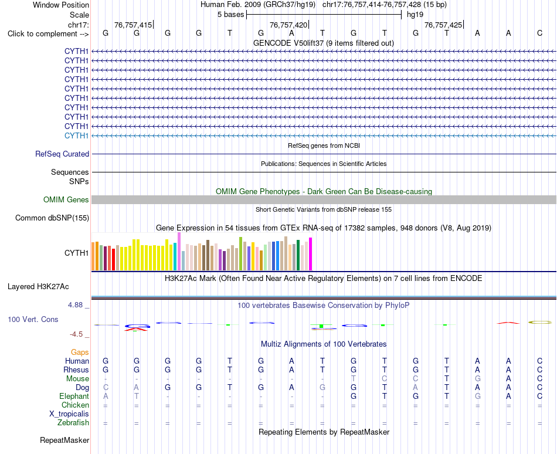
Task: Click the 76,757,420 ruler coordinate
Action: coord(288,25)
